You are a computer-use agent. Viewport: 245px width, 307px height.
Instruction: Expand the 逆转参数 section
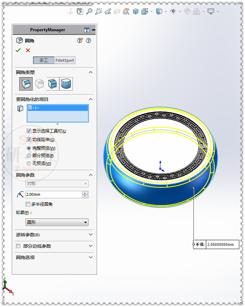coord(91,235)
